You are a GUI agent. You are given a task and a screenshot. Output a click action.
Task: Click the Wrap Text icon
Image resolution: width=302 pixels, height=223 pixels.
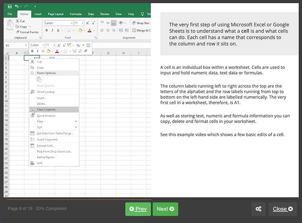click(x=140, y=23)
